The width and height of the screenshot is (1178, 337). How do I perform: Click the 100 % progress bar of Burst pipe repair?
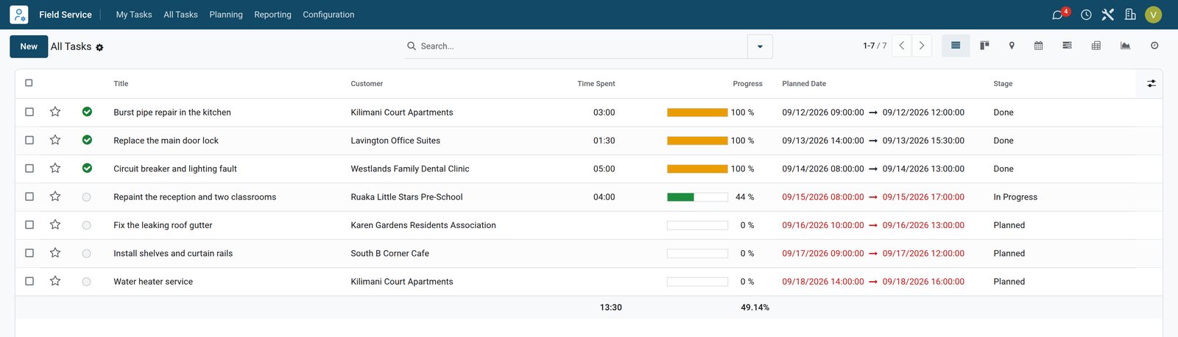(x=697, y=113)
